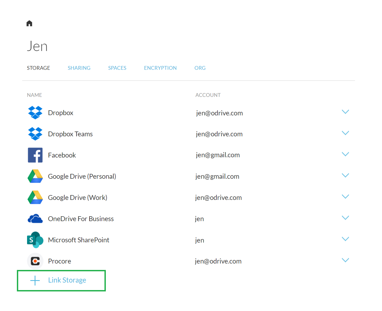Click the Microsoft SharePoint icon
The image size is (382, 311).
pos(35,240)
